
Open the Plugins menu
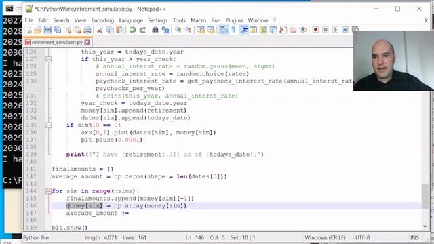point(234,20)
